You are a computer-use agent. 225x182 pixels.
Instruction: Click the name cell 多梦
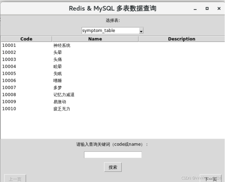58,88
